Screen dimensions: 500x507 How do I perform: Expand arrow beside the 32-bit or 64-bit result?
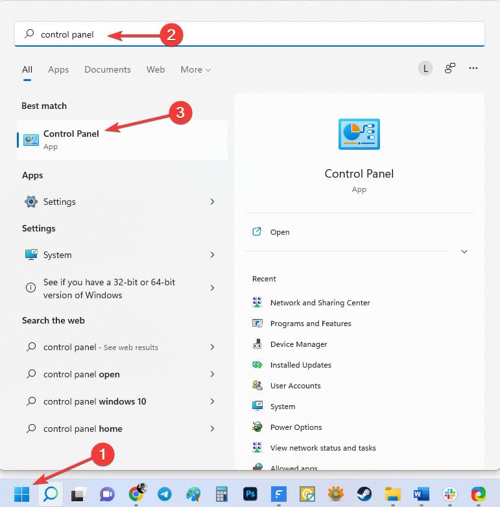[212, 288]
